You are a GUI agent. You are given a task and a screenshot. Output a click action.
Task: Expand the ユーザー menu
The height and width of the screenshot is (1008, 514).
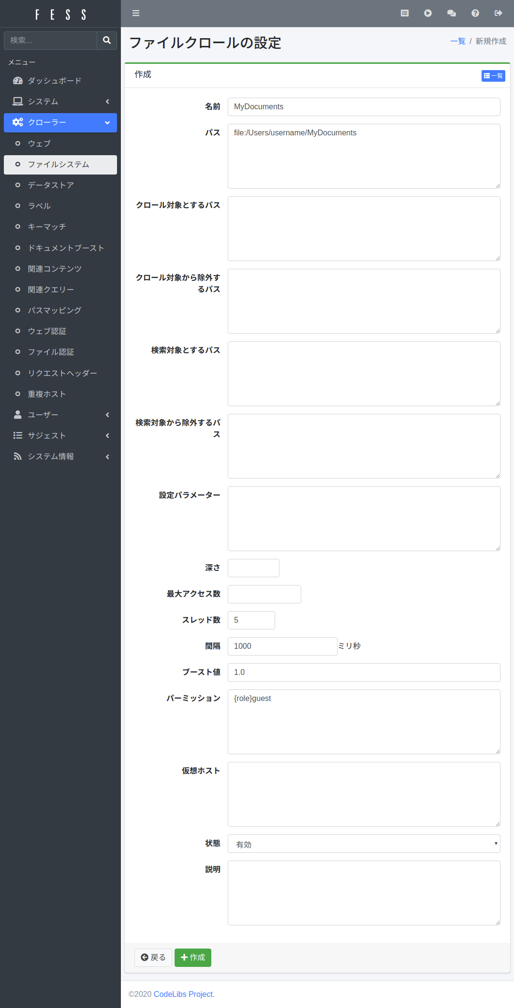60,415
